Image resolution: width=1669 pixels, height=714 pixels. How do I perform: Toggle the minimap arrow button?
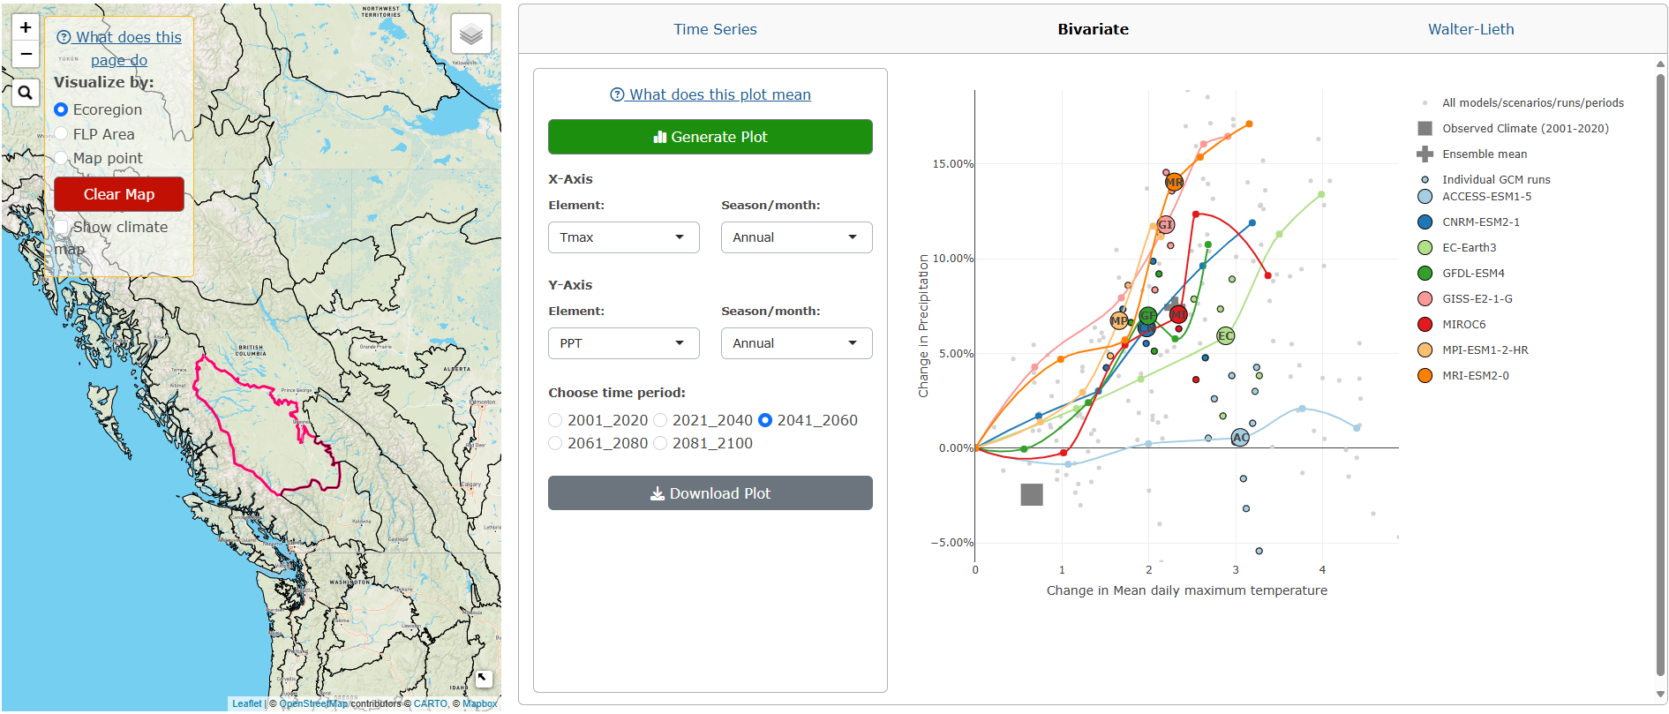click(x=483, y=678)
